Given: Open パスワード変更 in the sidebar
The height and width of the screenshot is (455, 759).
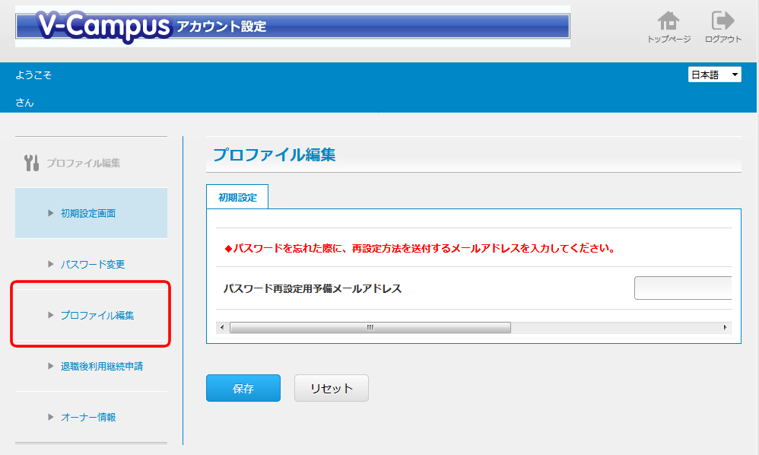Looking at the screenshot, I should 93,264.
